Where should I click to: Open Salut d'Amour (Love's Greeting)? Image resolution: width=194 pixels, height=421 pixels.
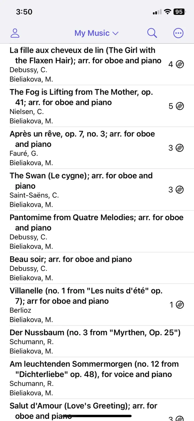(x=83, y=411)
